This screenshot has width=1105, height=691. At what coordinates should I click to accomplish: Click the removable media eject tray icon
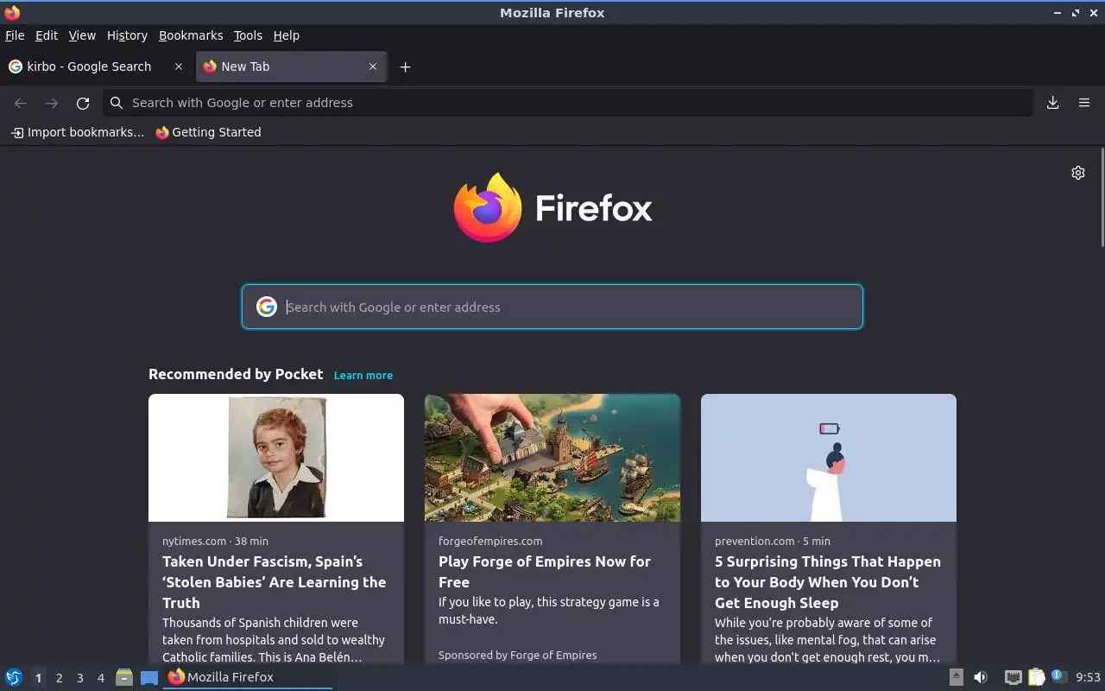click(957, 677)
